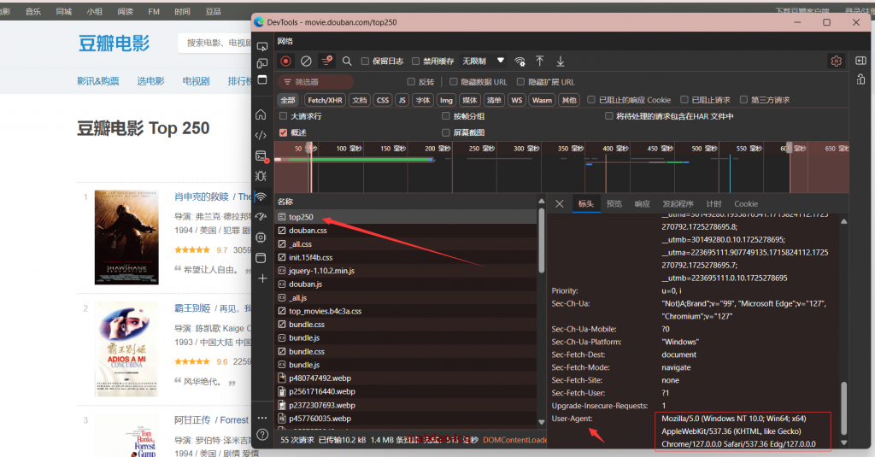Open the Elements code panel icon in sidebar
Image resolution: width=875 pixels, height=457 pixels.
261,135
